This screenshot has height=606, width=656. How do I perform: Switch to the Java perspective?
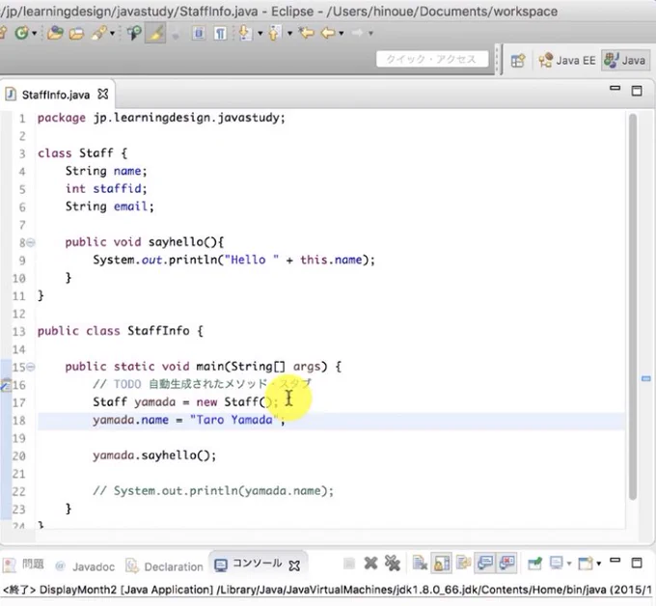coord(624,61)
